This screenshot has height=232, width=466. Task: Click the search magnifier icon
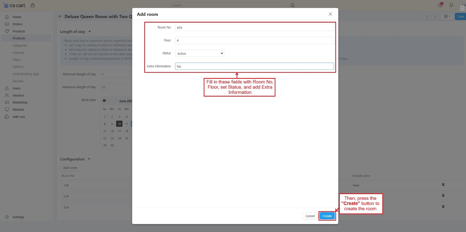coord(292,5)
